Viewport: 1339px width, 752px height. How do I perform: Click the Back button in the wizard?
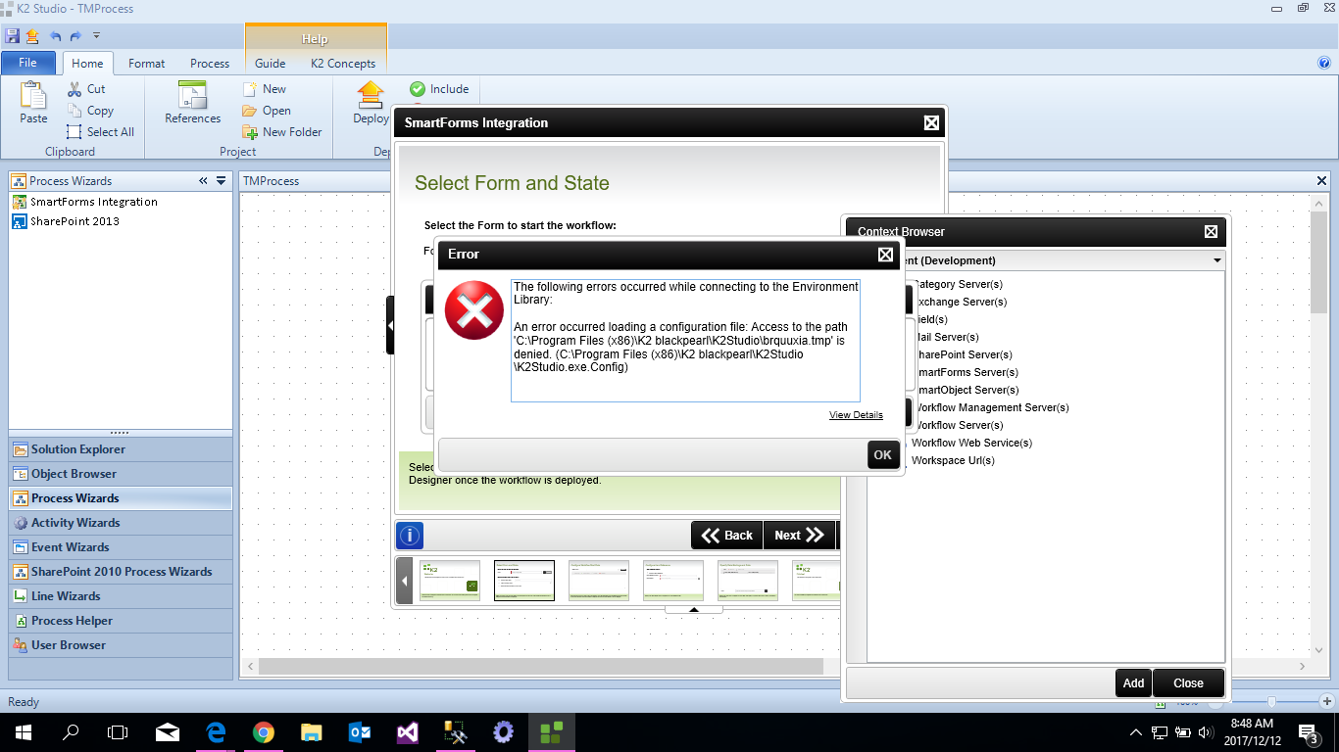[726, 536]
